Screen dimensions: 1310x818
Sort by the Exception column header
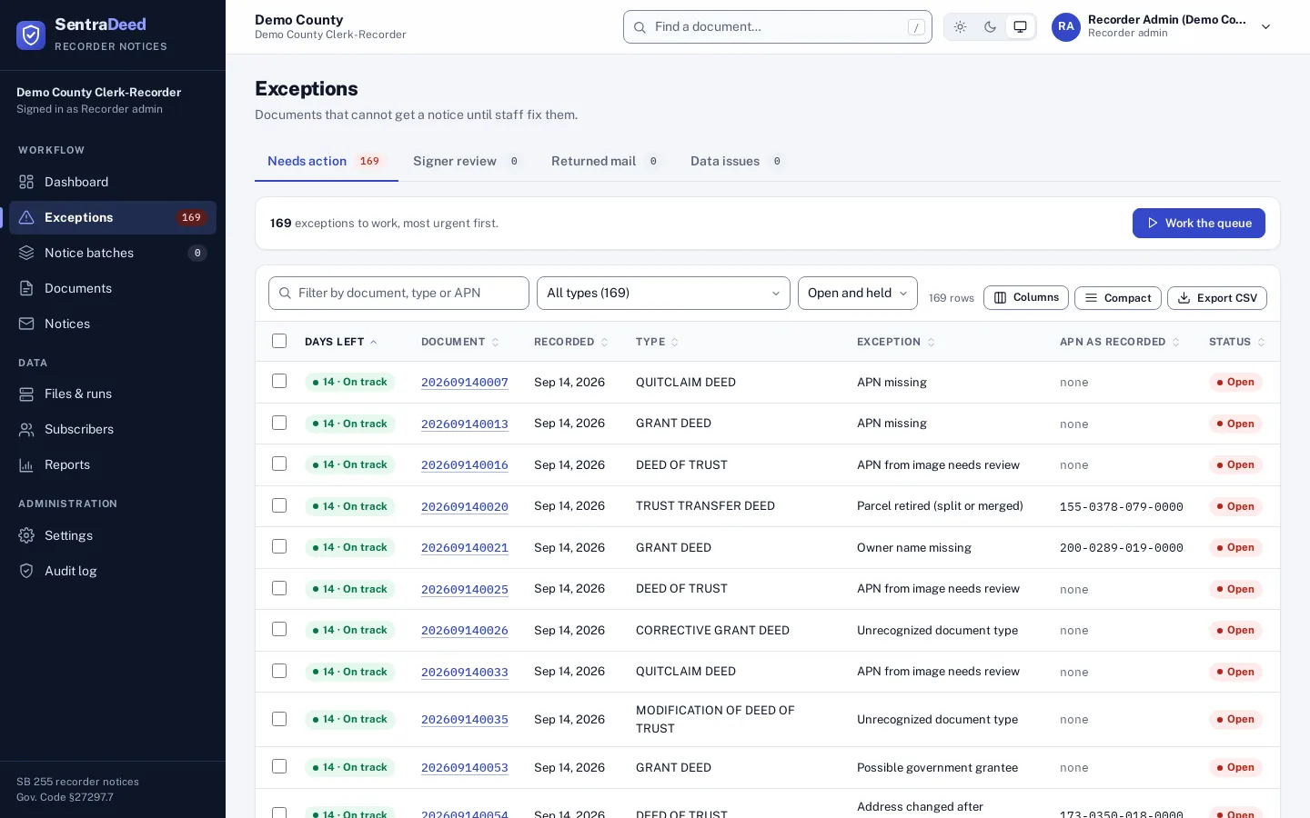[x=896, y=342]
